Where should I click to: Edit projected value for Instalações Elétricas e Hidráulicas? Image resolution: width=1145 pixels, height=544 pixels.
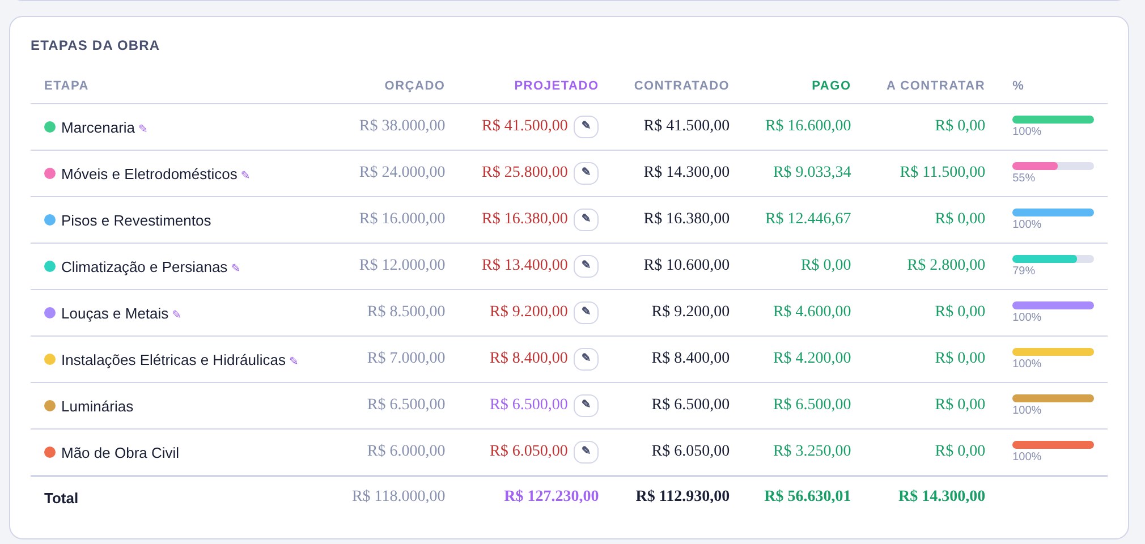tap(586, 359)
